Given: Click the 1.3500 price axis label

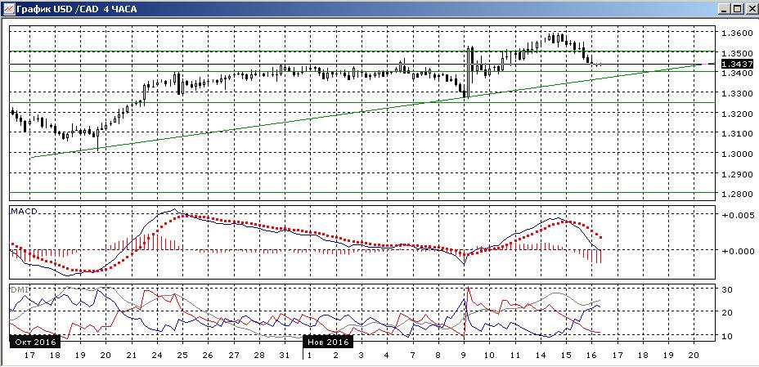Looking at the screenshot, I should [x=735, y=52].
